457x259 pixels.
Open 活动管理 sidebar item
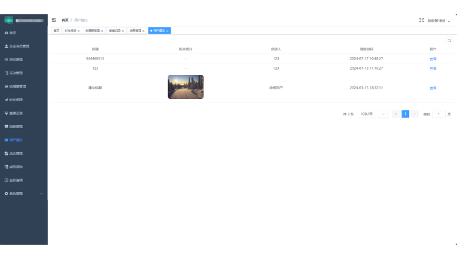[x=24, y=73]
